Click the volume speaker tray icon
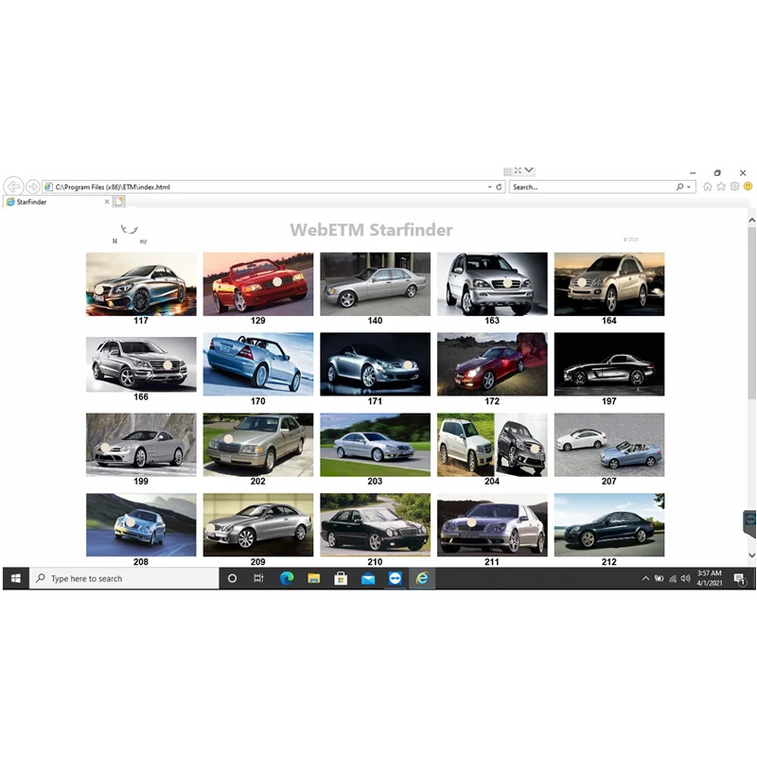 coord(685,578)
